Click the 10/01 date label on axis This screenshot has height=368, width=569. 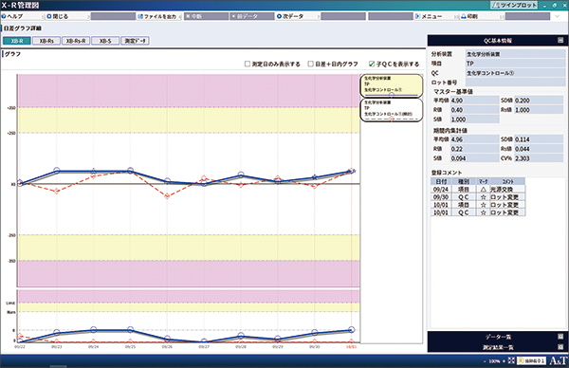click(351, 346)
